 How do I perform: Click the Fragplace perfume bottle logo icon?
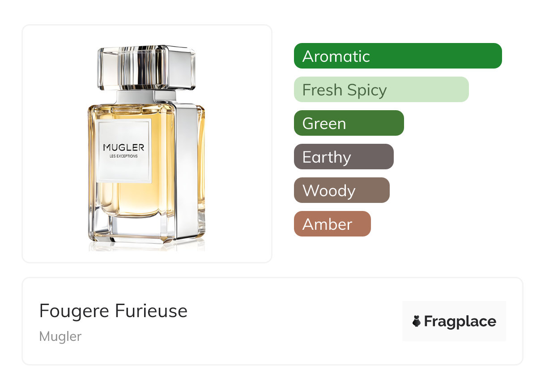417,321
